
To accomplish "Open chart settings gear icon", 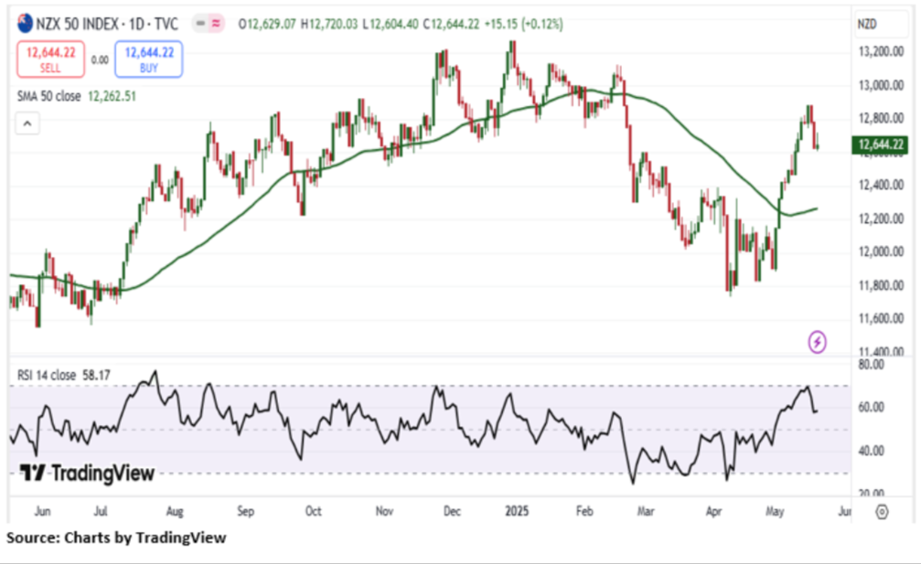I will click(882, 512).
